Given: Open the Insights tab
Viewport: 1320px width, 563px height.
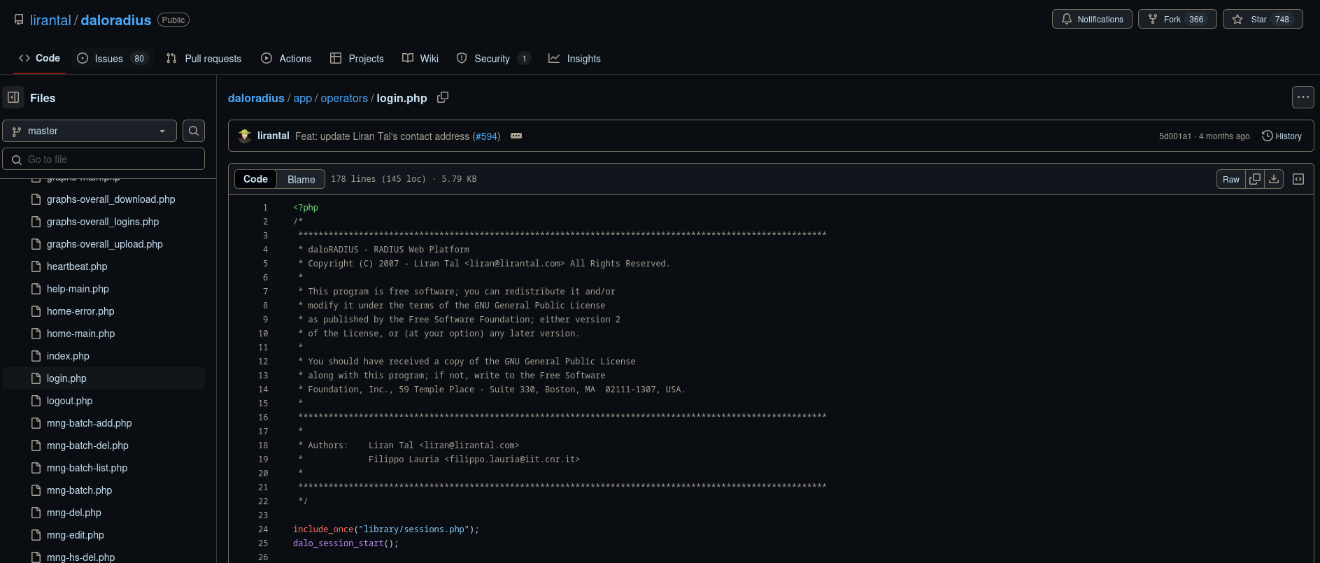Looking at the screenshot, I should [574, 58].
